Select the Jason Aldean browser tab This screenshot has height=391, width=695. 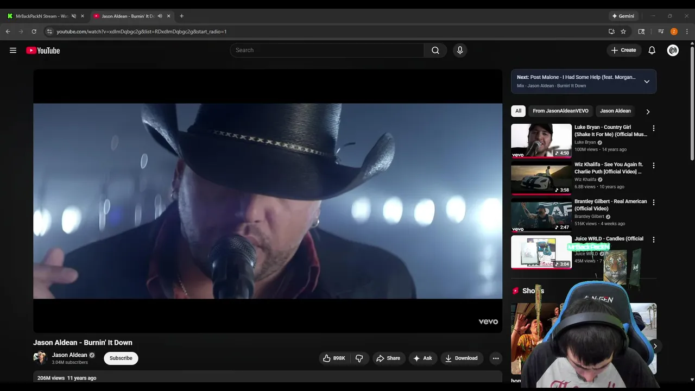128,16
